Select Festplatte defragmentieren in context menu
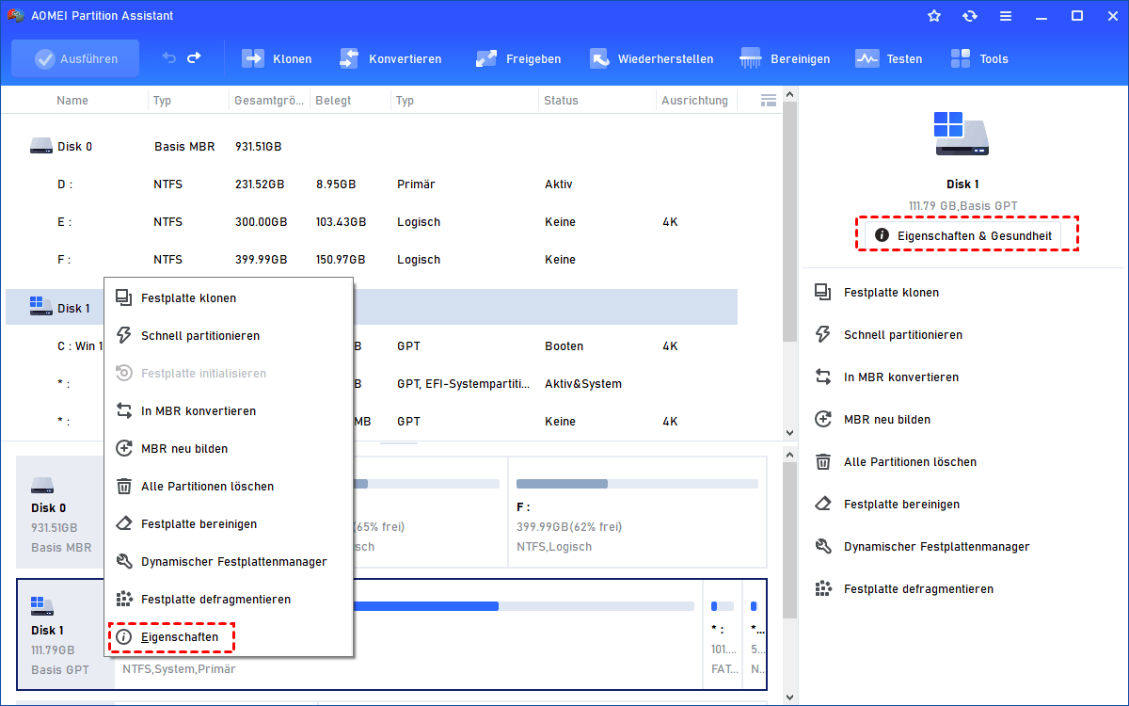The width and height of the screenshot is (1129, 706). (229, 600)
